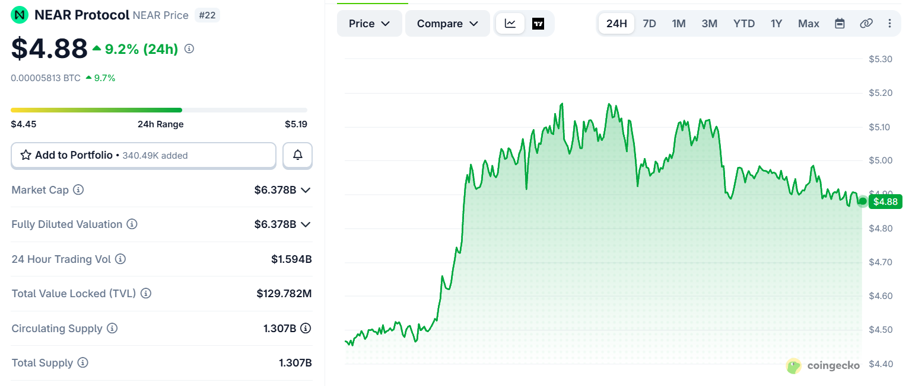Click the NEAR Protocol title text
This screenshot has height=386, width=909.
(x=82, y=15)
